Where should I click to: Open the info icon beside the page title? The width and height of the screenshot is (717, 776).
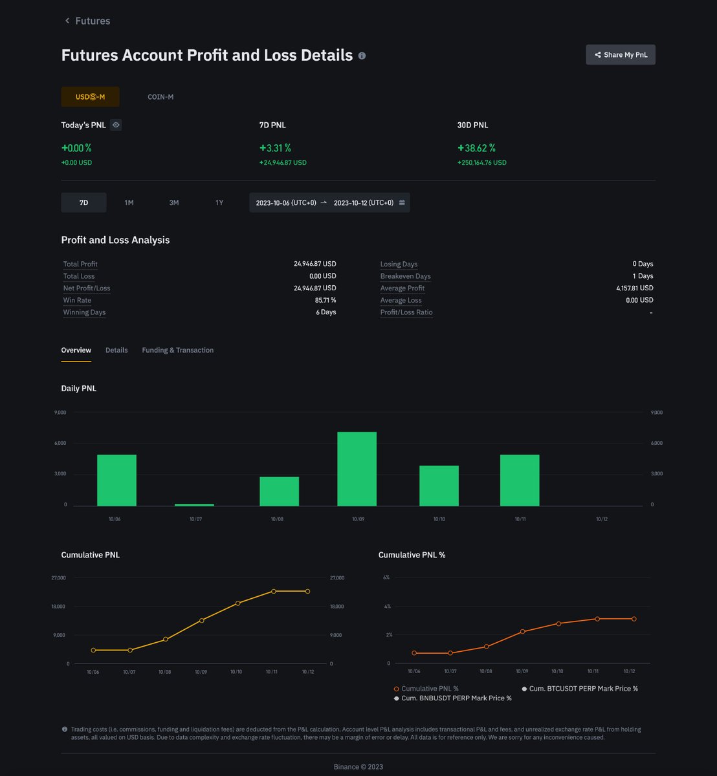point(362,56)
